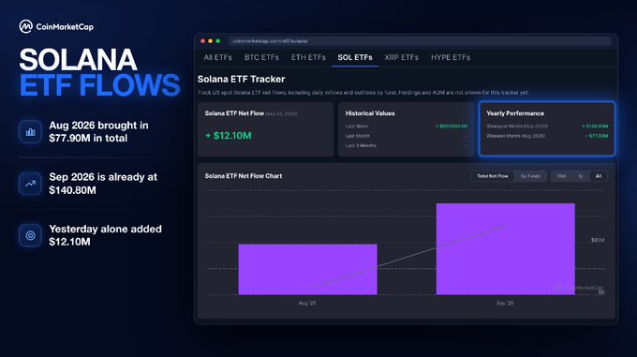Click the + $12.10M net flow value
Viewport: 637px width, 357px height.
(229, 136)
